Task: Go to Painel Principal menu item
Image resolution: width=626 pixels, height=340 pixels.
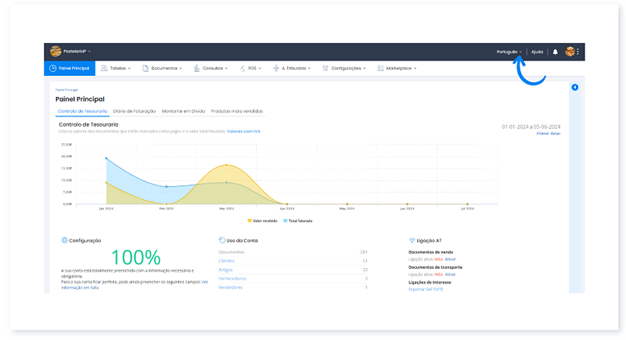Action: (x=70, y=68)
